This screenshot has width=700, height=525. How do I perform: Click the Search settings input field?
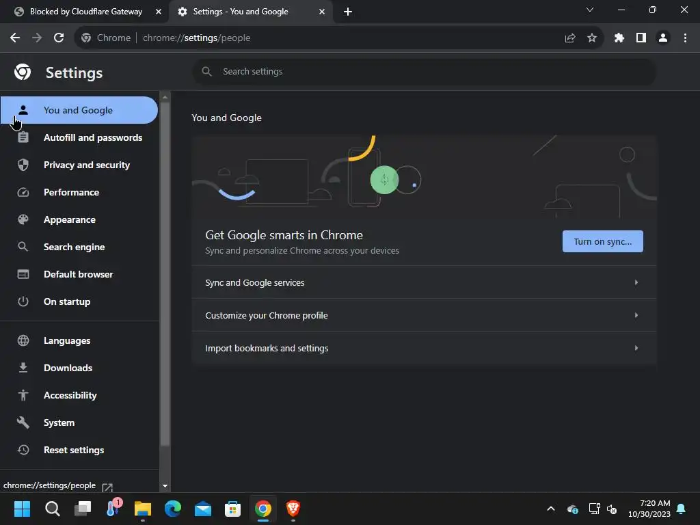click(424, 71)
